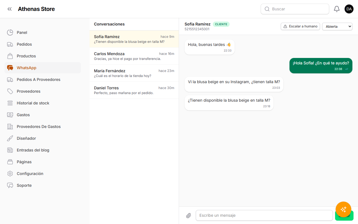Click the Proveedores tag icon
The height and width of the screenshot is (224, 358).
click(x=10, y=91)
